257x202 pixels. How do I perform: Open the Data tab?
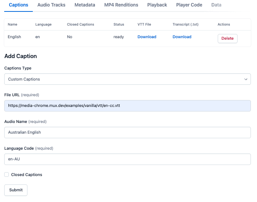tap(216, 5)
